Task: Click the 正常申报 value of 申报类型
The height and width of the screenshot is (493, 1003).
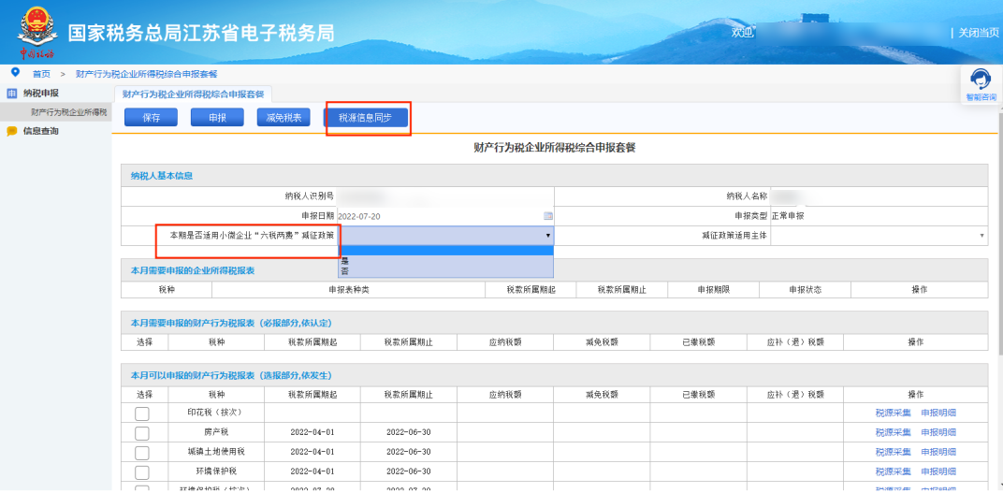Action: pyautogui.click(x=788, y=216)
